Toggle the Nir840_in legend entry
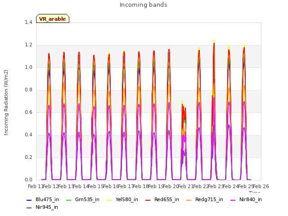The image size is (288, 216). tap(246, 199)
